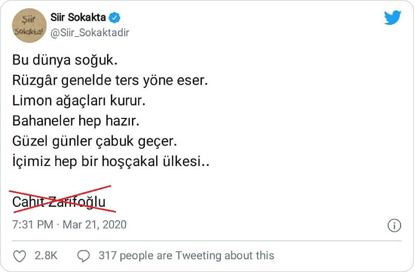Click the crossed-out name Cahit Zarifoğlu

click(x=58, y=201)
